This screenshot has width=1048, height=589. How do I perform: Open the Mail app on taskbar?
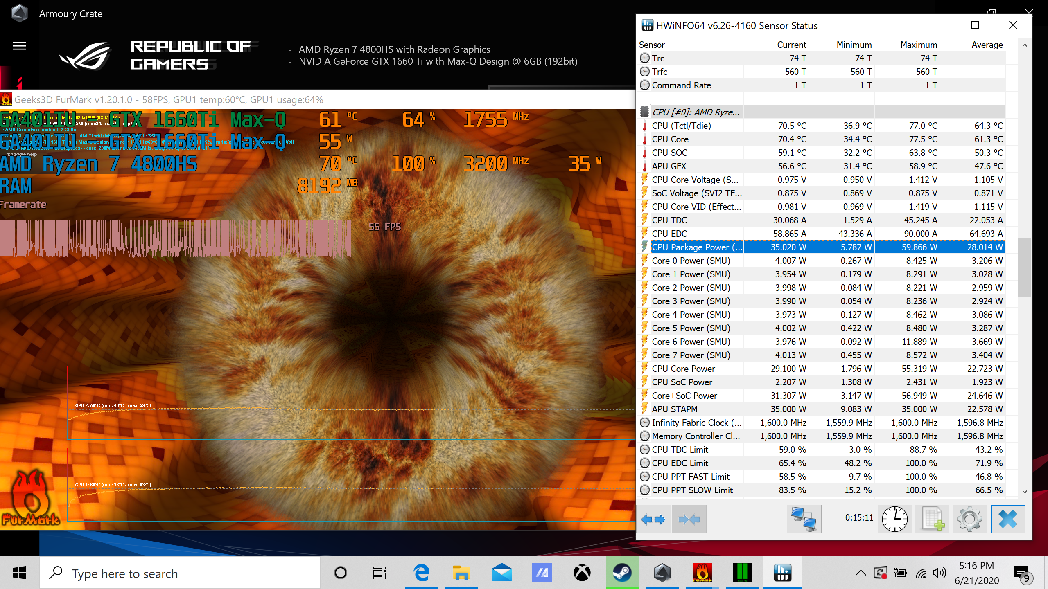coord(501,573)
